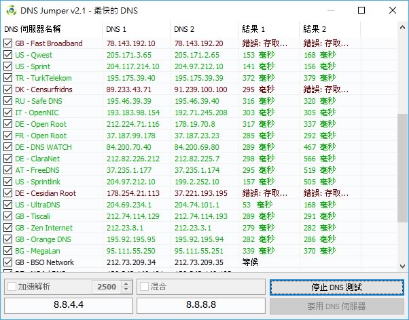Click IP address 91.239.100.100
This screenshot has width=409, height=320.
point(201,89)
